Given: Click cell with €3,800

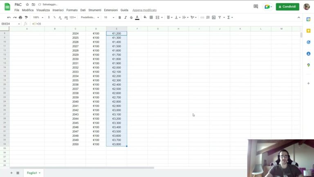Looking at the screenshot, I should pos(117,144).
